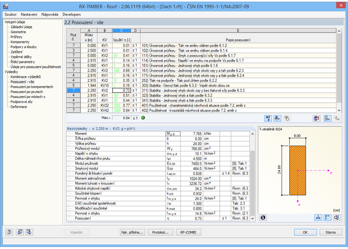Viewport: 348px width, 249px height.
Task: Toggle the colored result bars display
Action: [327, 118]
